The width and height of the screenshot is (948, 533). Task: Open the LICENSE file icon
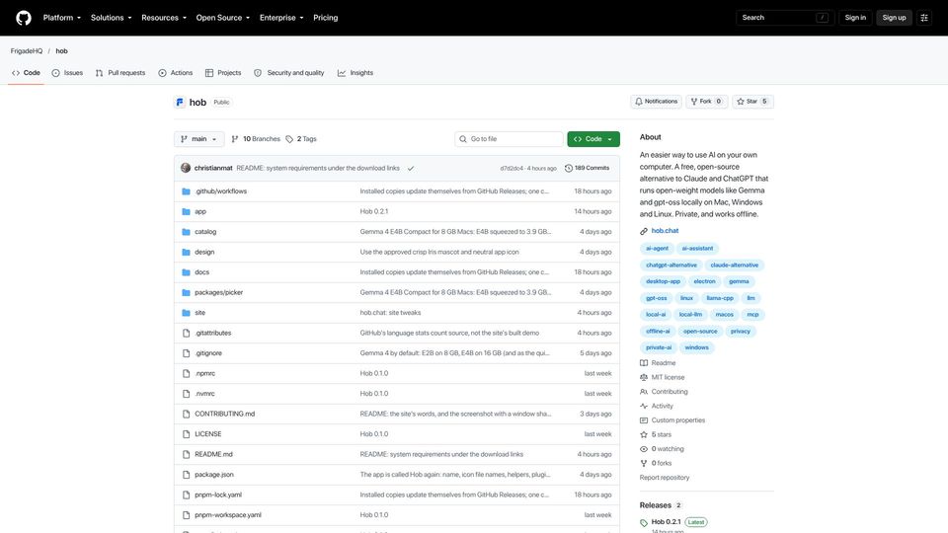click(x=187, y=434)
